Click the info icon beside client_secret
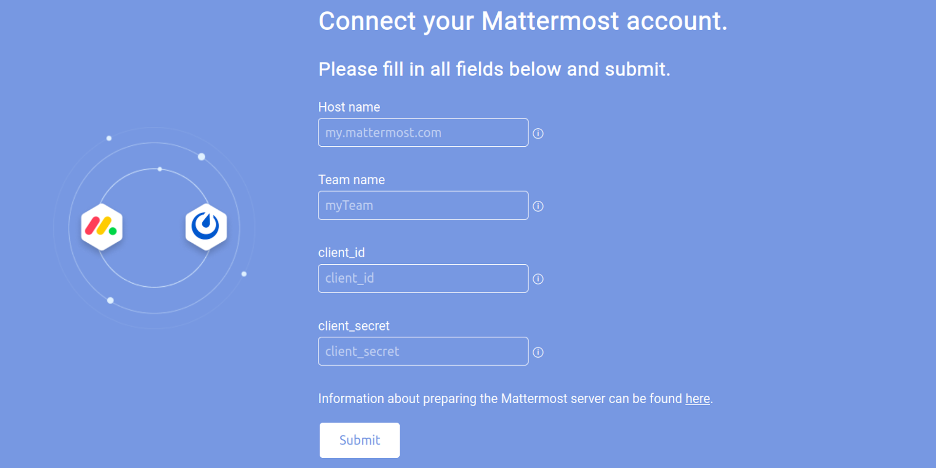Viewport: 936px width, 468px height. [538, 351]
